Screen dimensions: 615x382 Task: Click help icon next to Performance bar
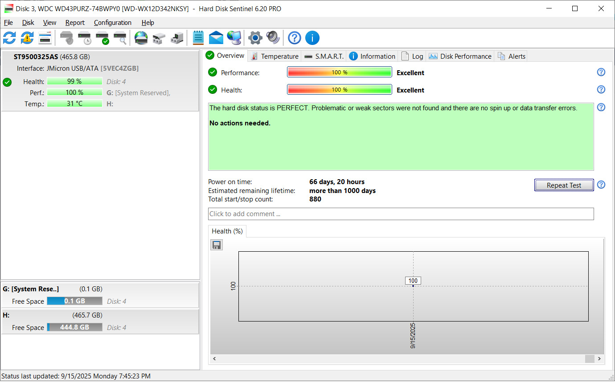(x=601, y=72)
